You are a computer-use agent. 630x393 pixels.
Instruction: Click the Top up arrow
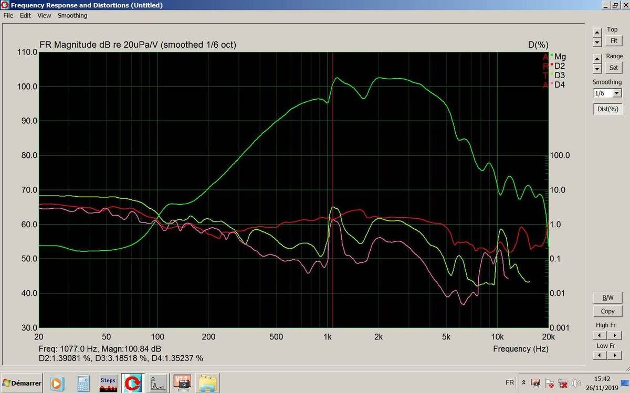click(597, 33)
